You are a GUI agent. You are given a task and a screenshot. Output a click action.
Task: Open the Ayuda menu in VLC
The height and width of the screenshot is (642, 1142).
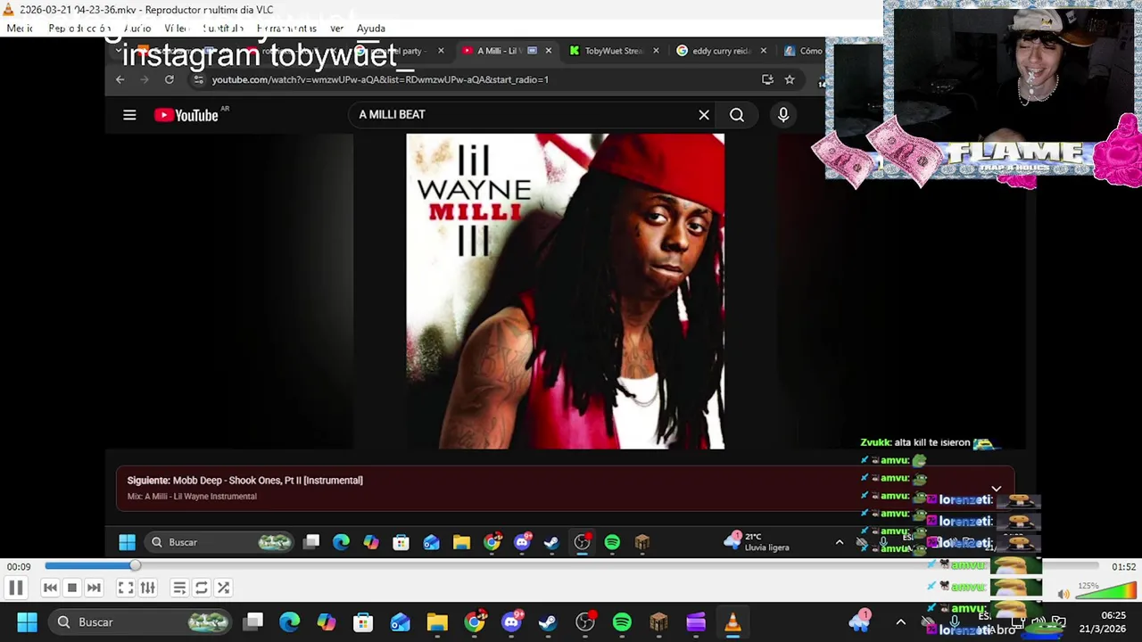[x=371, y=29]
